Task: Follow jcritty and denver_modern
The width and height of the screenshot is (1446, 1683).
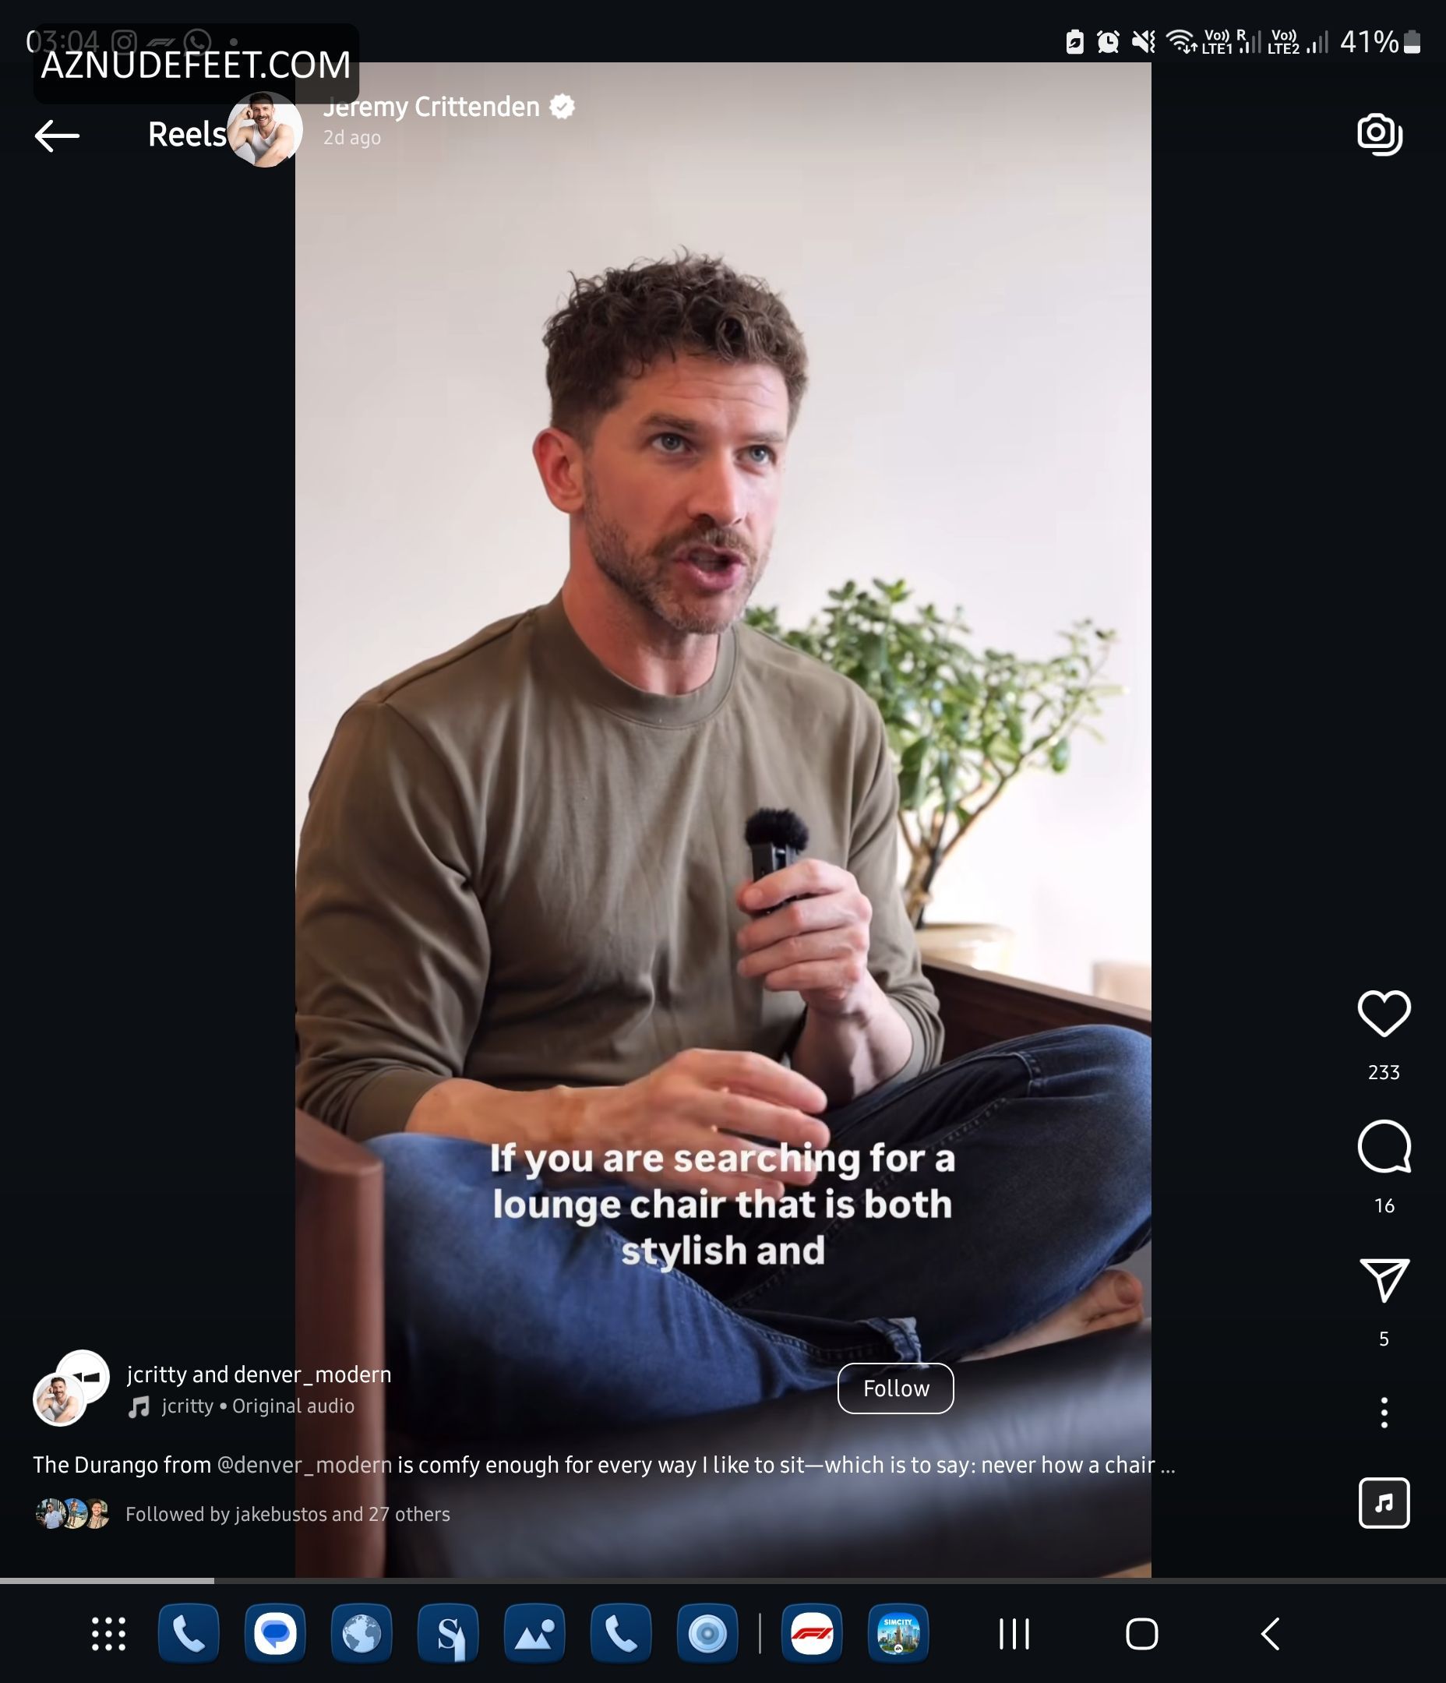Action: pos(895,1389)
